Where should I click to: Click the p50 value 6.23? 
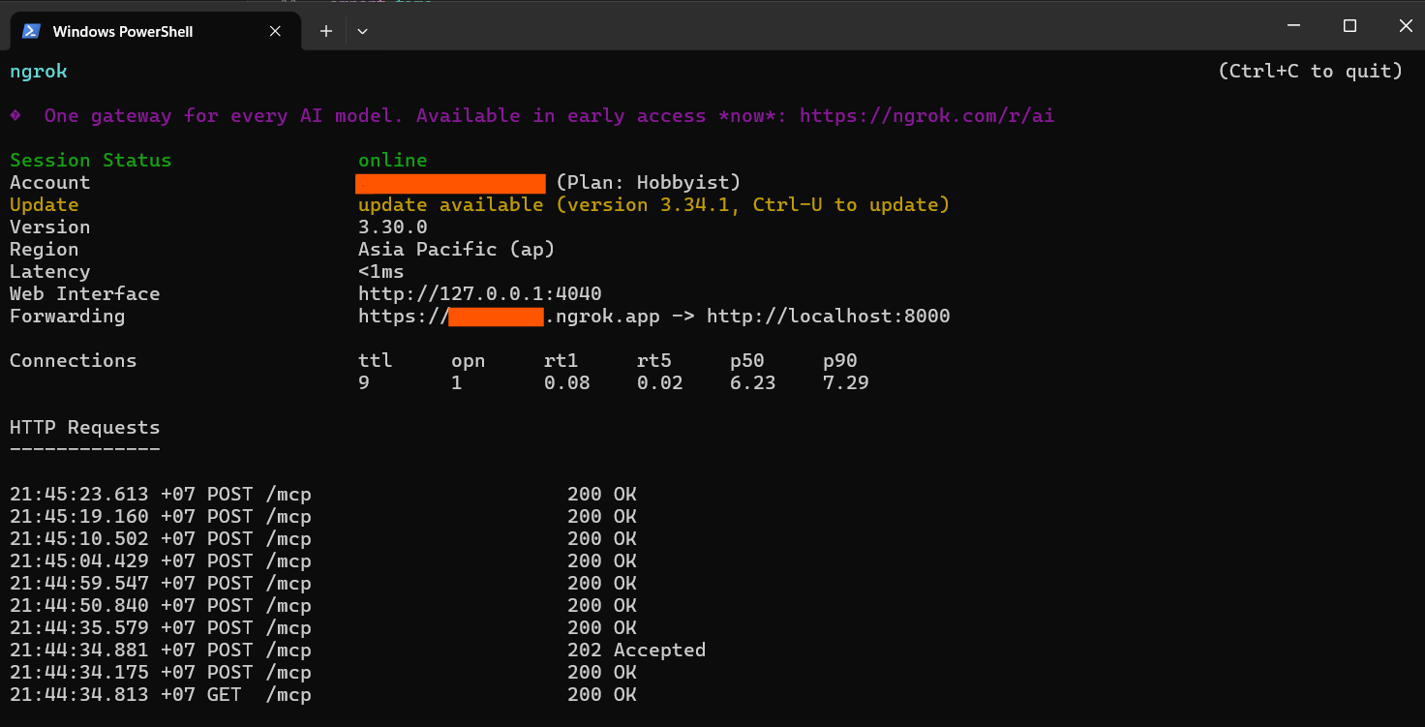pos(753,383)
